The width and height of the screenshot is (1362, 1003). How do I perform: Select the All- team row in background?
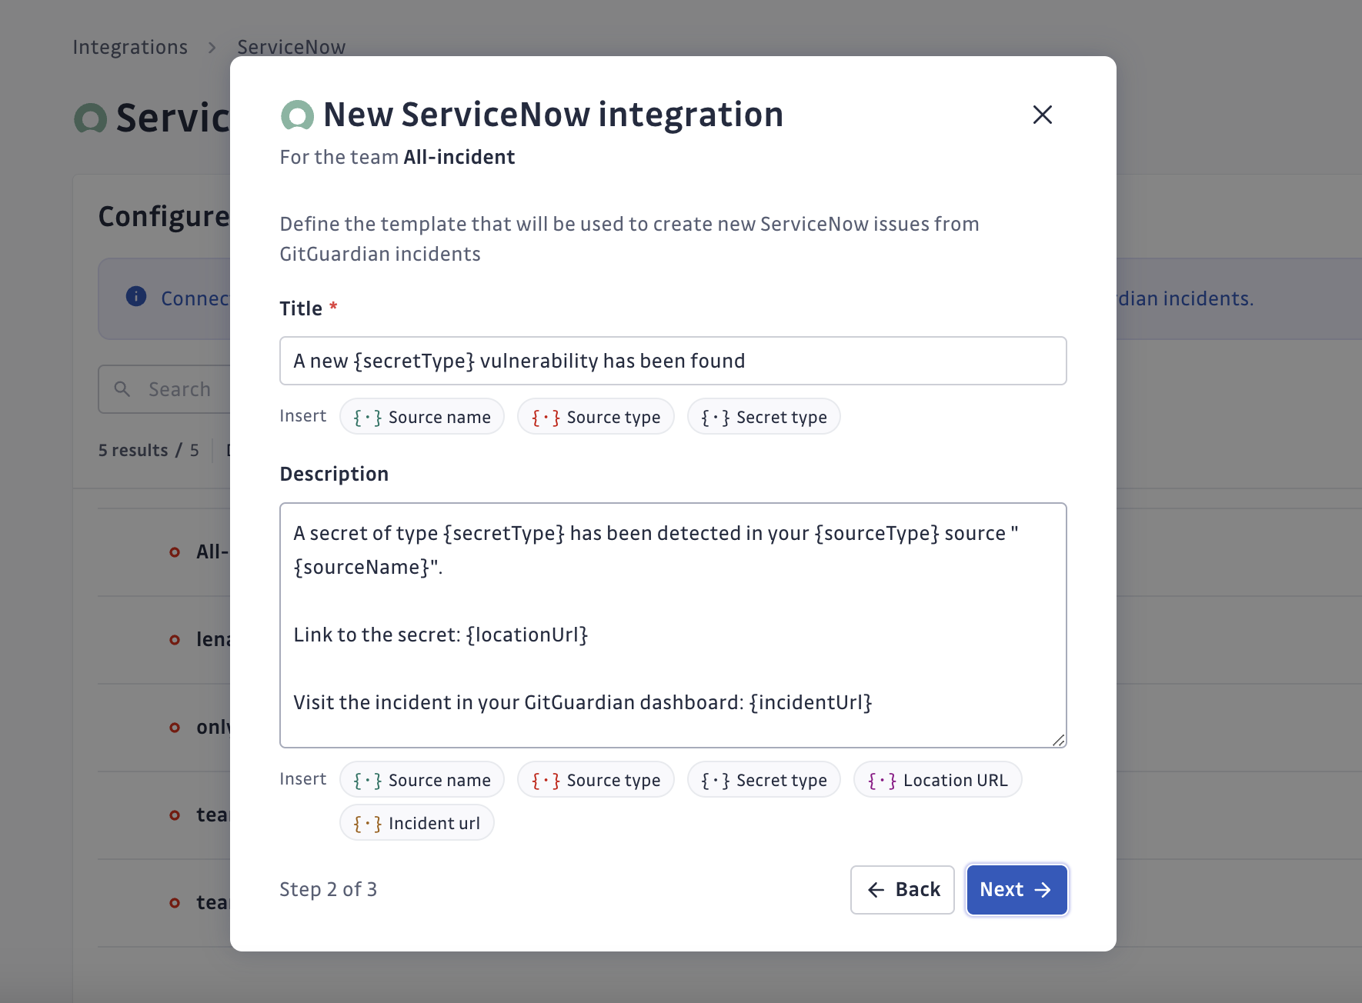[164, 552]
